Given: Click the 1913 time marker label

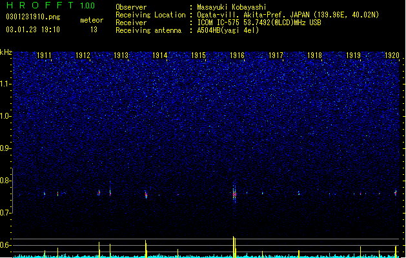Looking at the screenshot, I should coord(121,55).
